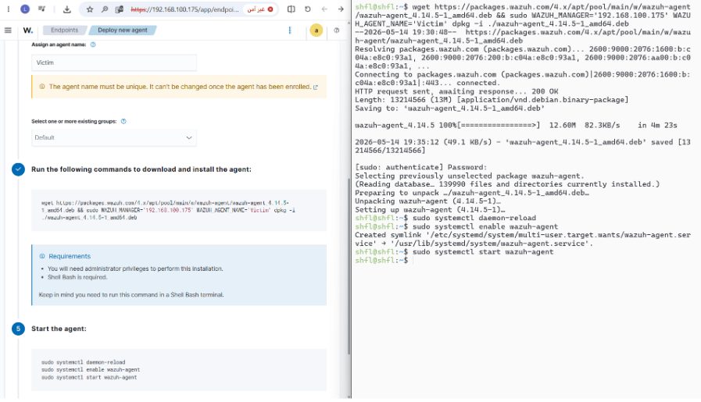This screenshot has width=701, height=402.
Task: Click terminal line 'sudo systemctl daemon-reload'
Action: 474,219
